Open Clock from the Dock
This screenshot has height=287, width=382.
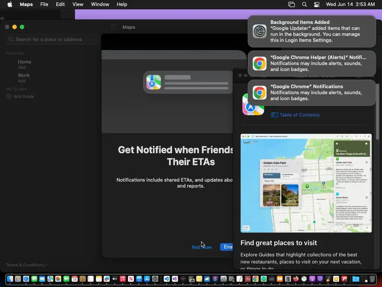304,279
